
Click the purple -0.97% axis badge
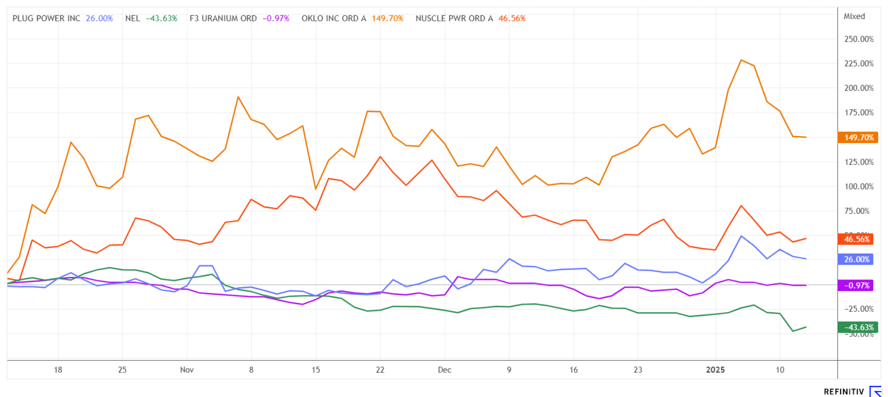[x=857, y=285]
